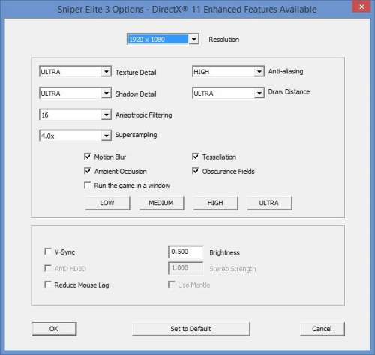Click the dialog title bar text
The width and height of the screenshot is (375, 355).
point(187,10)
